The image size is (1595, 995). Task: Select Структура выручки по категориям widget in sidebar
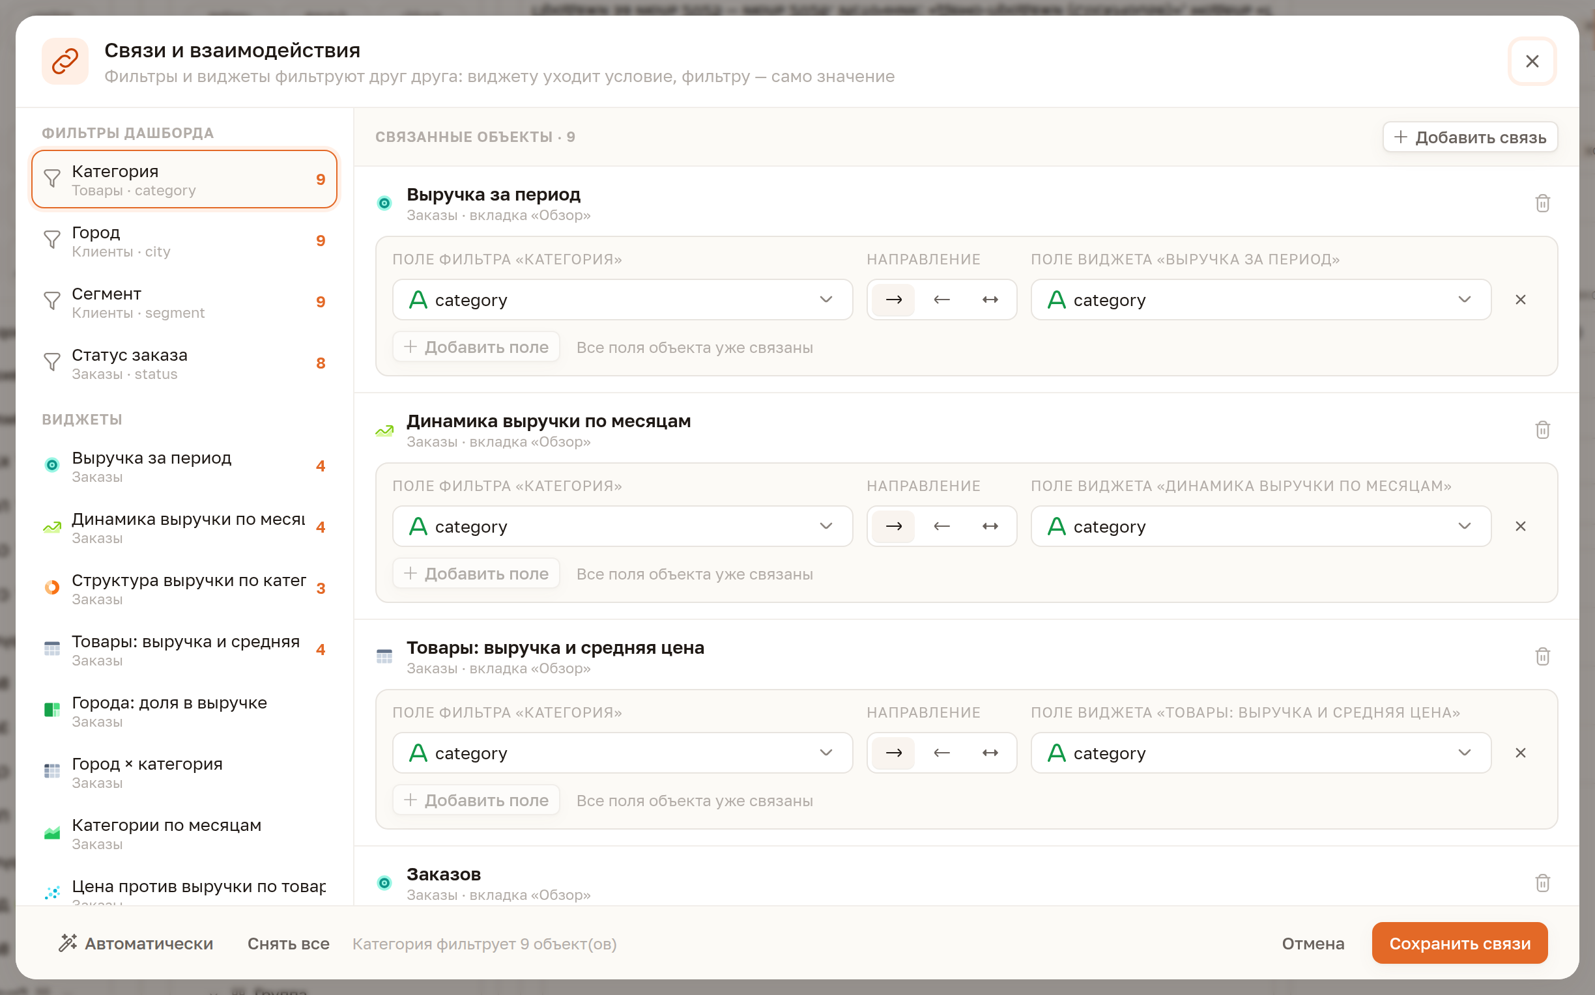point(184,588)
